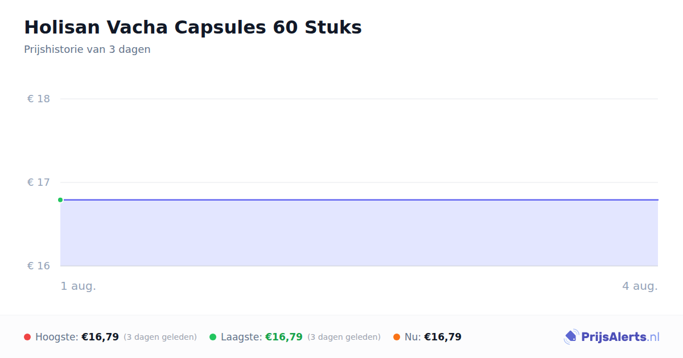Select the € 17 axis label

click(39, 182)
